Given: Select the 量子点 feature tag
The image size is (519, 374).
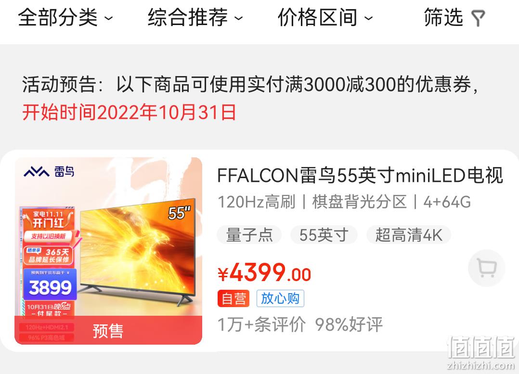Looking at the screenshot, I should [249, 235].
